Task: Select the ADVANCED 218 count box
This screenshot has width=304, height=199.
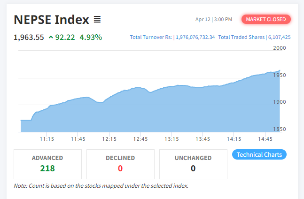Action: pyautogui.click(x=47, y=164)
